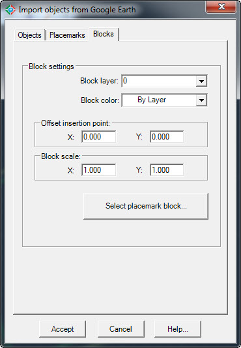Open the Help button
Image resolution: width=241 pixels, height=348 pixels.
pos(178,329)
